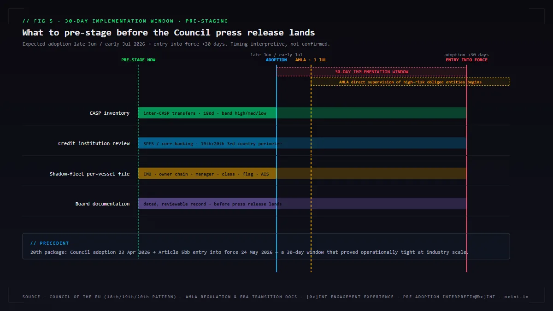Click the Shadow-fleet per-vessel file label

pos(90,174)
